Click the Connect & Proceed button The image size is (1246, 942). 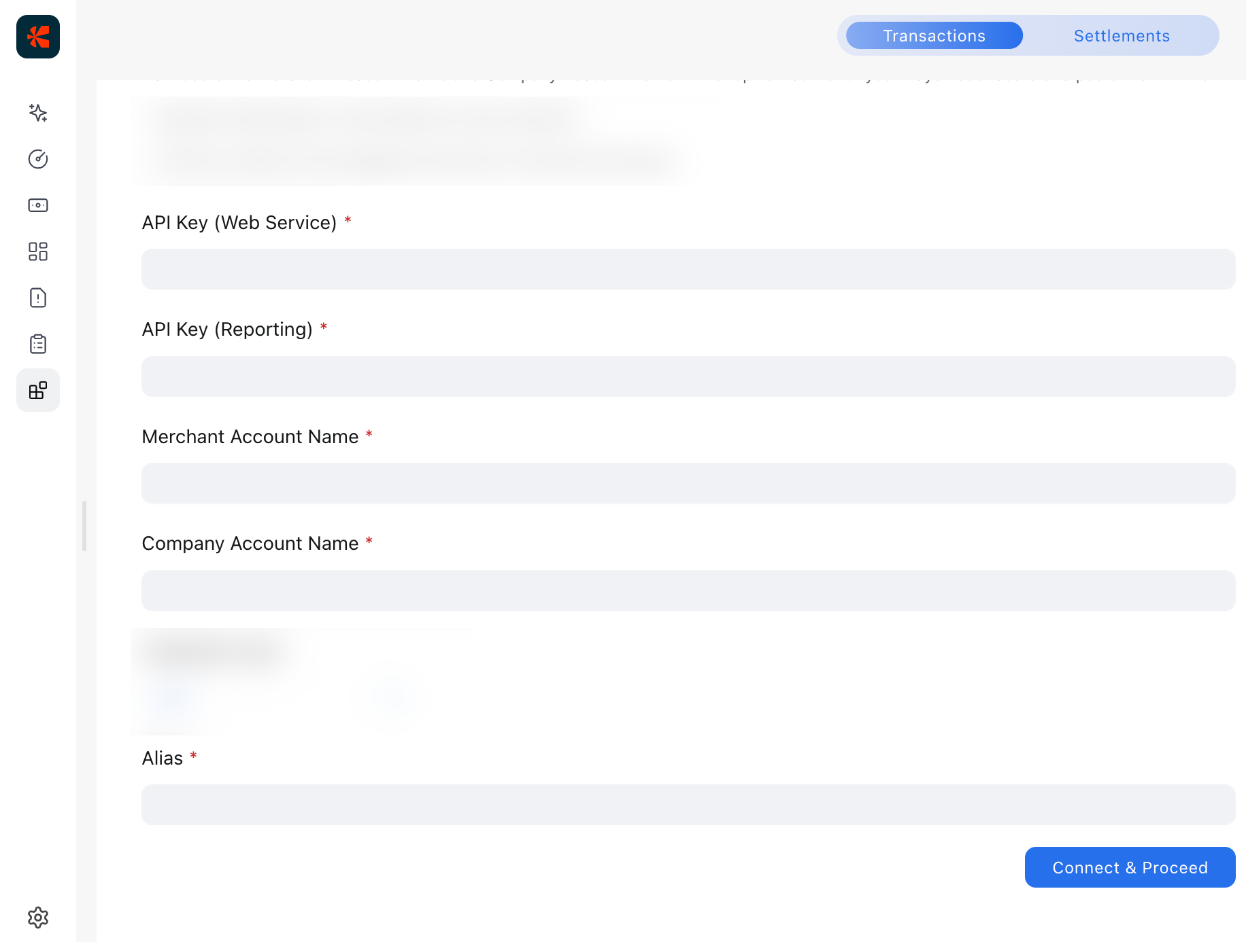click(x=1130, y=867)
